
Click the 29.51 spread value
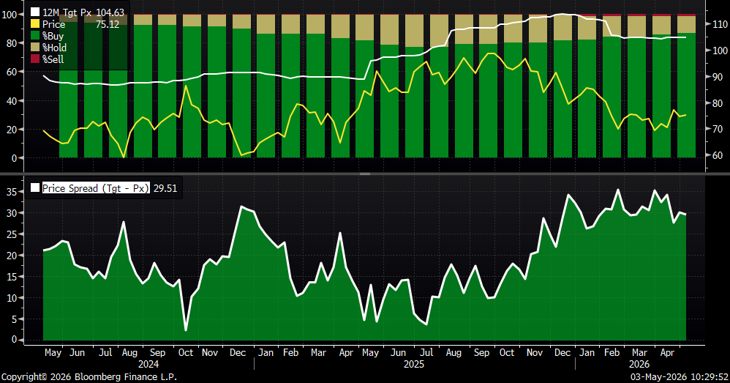tap(165, 188)
